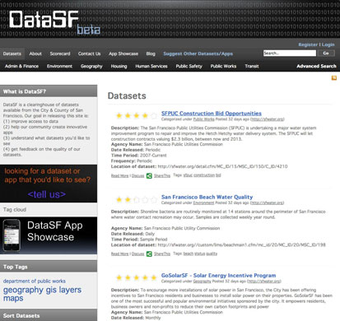This screenshot has height=321, width=340.
Task: Select Admin & Finance category
Action: (x=21, y=66)
